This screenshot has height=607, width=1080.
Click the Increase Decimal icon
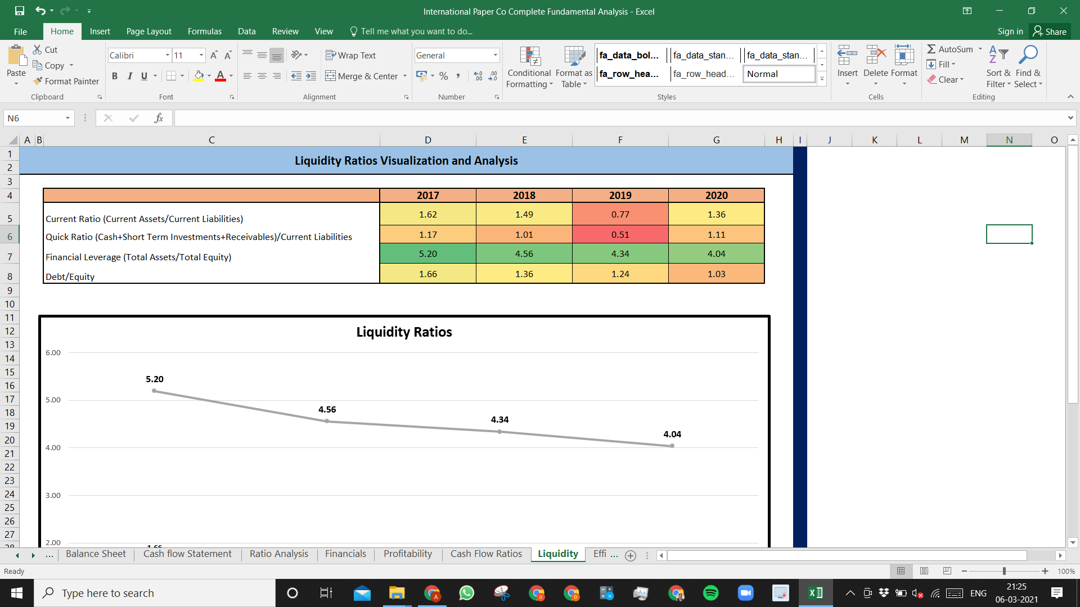(478, 76)
